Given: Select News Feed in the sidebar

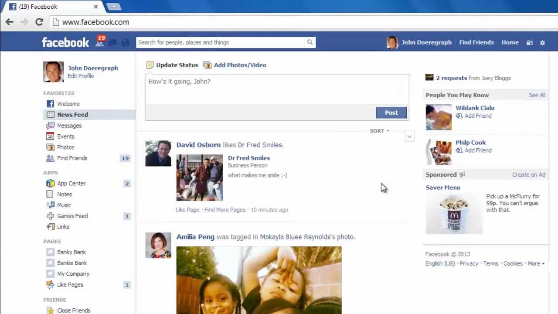Looking at the screenshot, I should [89, 115].
